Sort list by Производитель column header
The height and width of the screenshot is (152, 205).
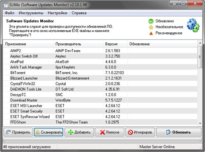[x=78, y=44]
